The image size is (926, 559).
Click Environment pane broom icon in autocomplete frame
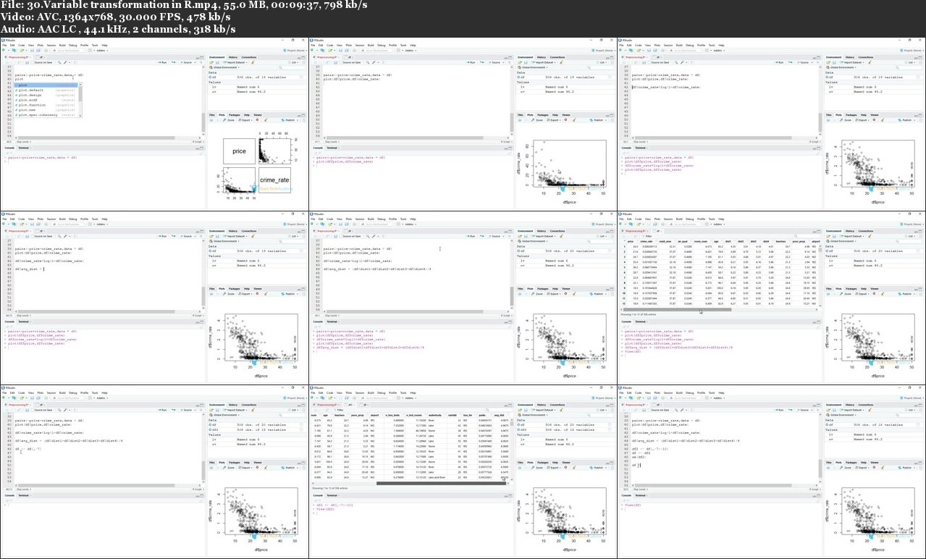tap(253, 62)
